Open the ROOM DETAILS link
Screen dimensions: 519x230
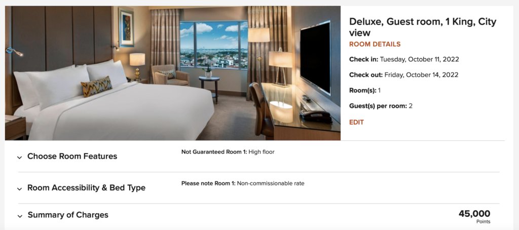tap(375, 45)
